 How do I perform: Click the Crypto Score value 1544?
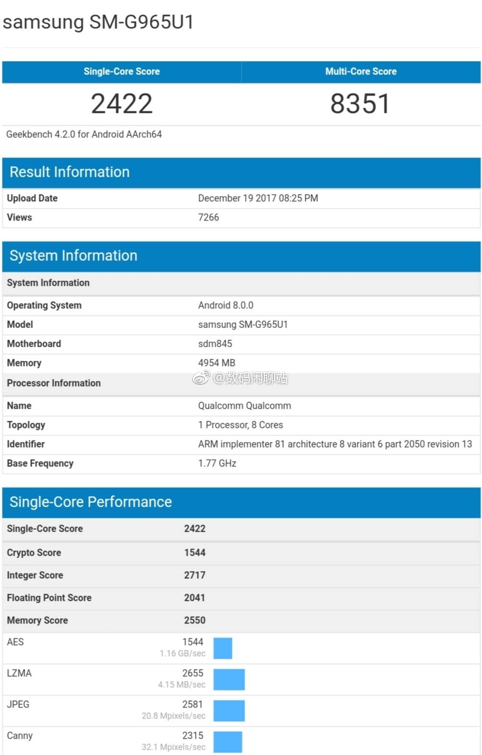195,553
